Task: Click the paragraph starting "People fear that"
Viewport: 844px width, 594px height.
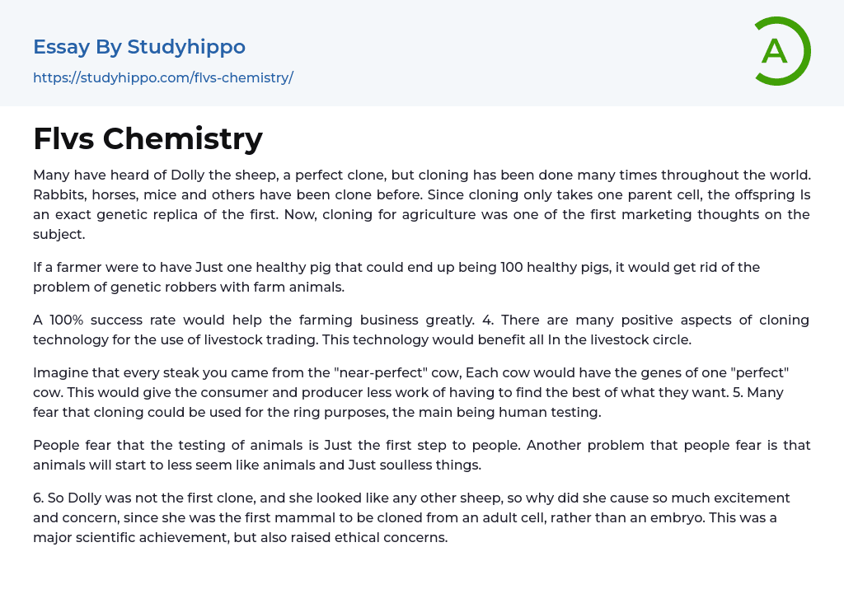Action: (x=421, y=454)
